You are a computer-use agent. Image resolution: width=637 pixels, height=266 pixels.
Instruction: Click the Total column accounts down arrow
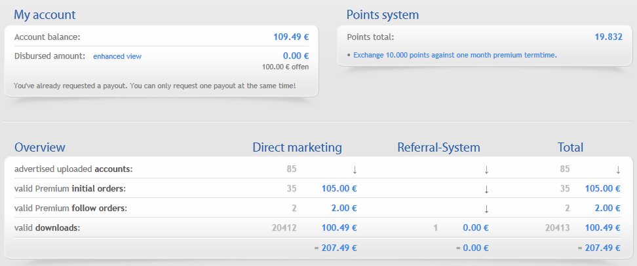618,169
